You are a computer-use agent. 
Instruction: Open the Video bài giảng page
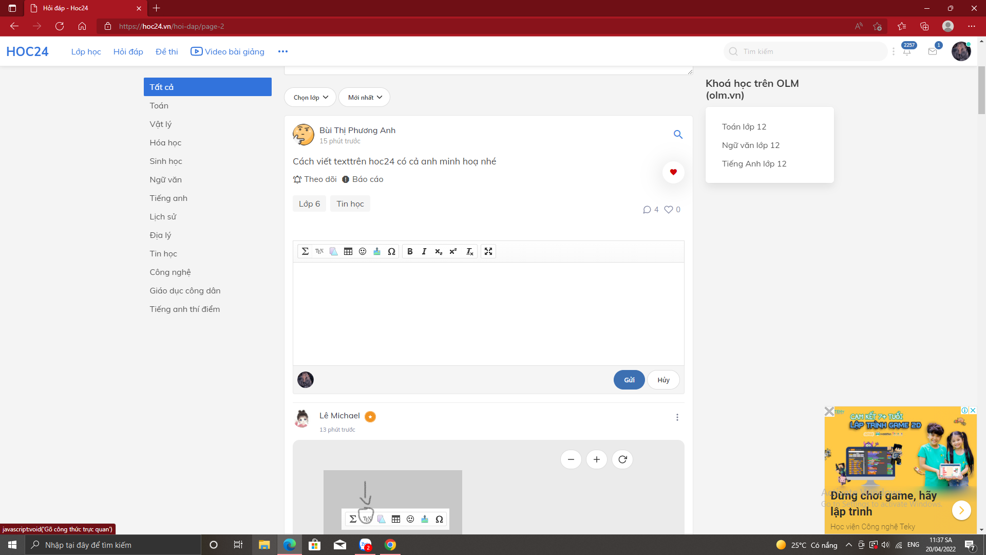[227, 51]
